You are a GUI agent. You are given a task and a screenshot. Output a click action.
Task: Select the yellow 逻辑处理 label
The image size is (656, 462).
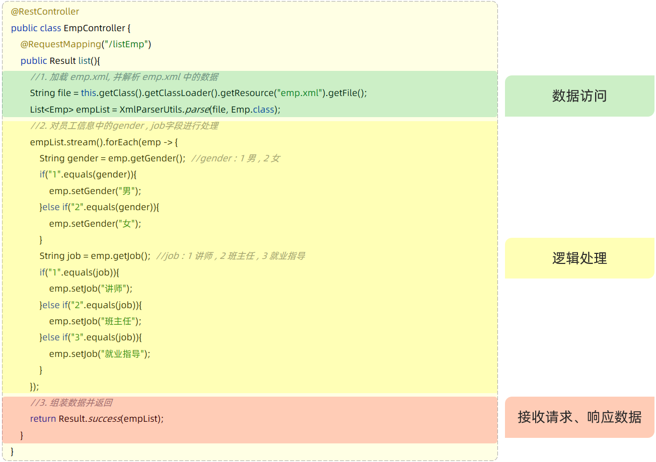click(x=579, y=258)
